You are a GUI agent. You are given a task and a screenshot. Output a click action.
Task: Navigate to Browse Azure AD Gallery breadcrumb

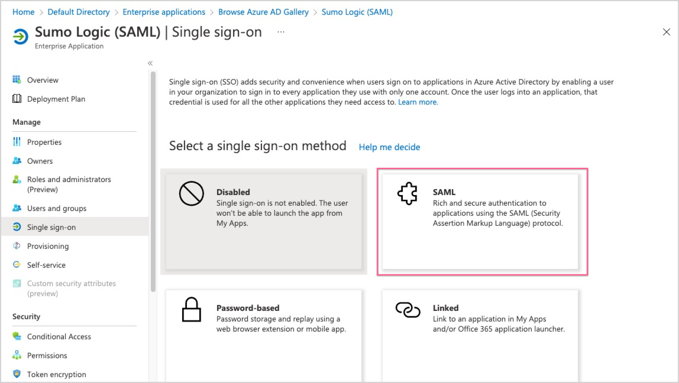coord(263,11)
